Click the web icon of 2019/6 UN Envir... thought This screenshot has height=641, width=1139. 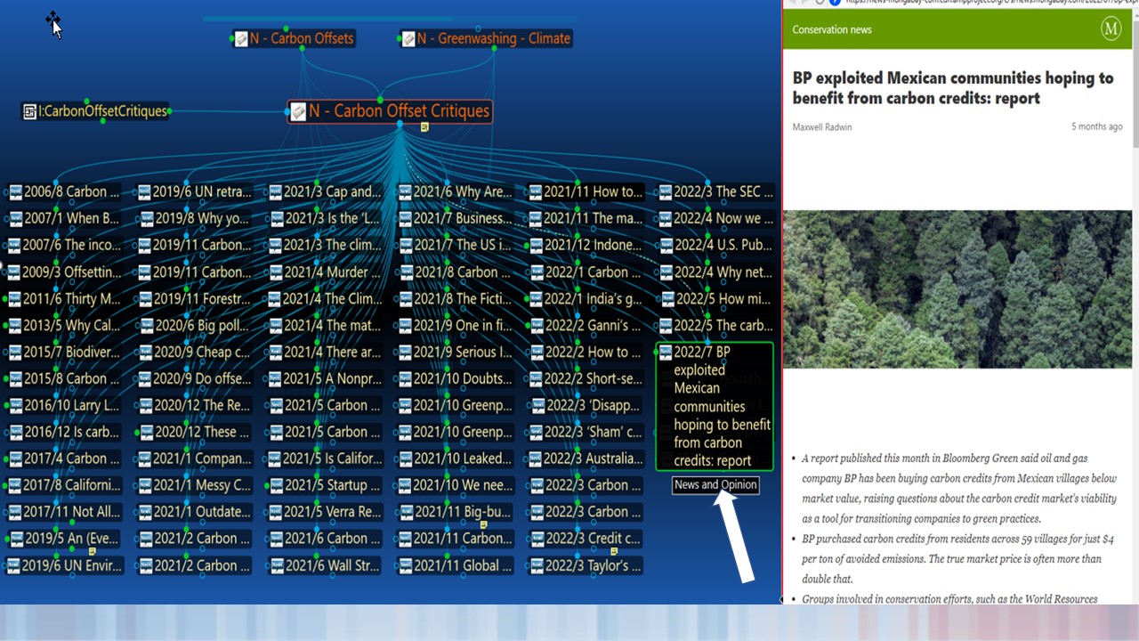(x=15, y=566)
